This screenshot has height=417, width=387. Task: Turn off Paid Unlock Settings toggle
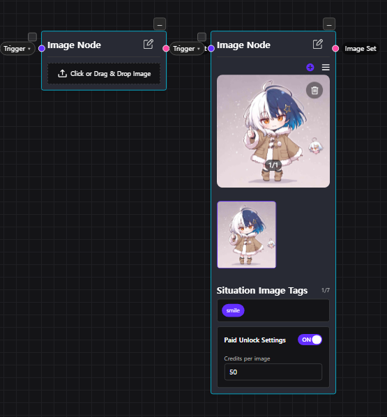(310, 340)
